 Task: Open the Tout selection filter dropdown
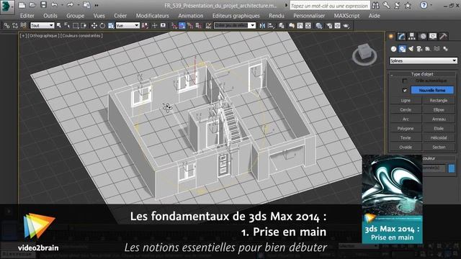click(x=42, y=26)
